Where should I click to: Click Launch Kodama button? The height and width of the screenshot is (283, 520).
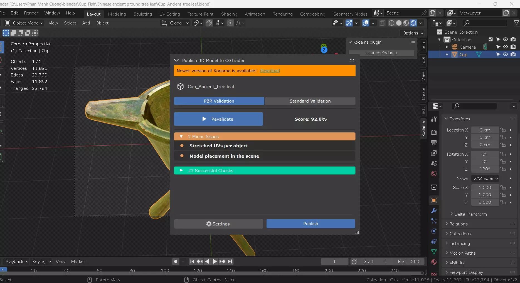(381, 53)
